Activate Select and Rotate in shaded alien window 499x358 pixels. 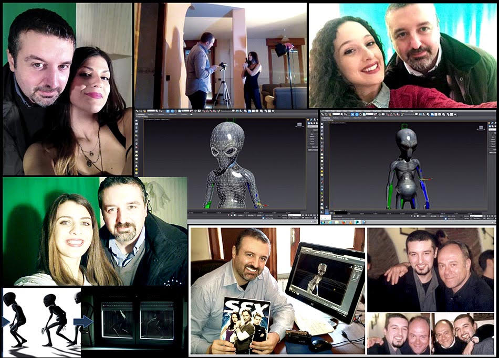tap(360, 114)
